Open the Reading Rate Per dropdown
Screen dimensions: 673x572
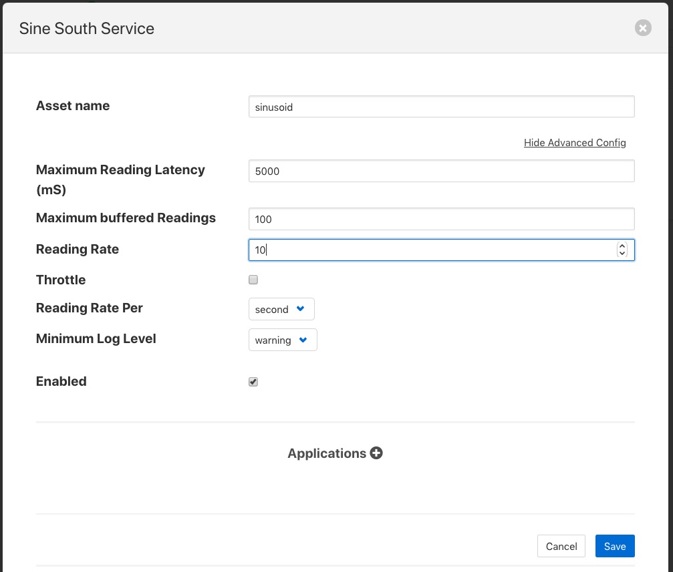coord(281,310)
